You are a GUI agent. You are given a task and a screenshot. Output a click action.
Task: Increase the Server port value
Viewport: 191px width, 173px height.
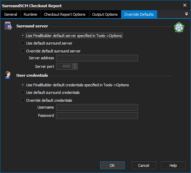point(75,65)
